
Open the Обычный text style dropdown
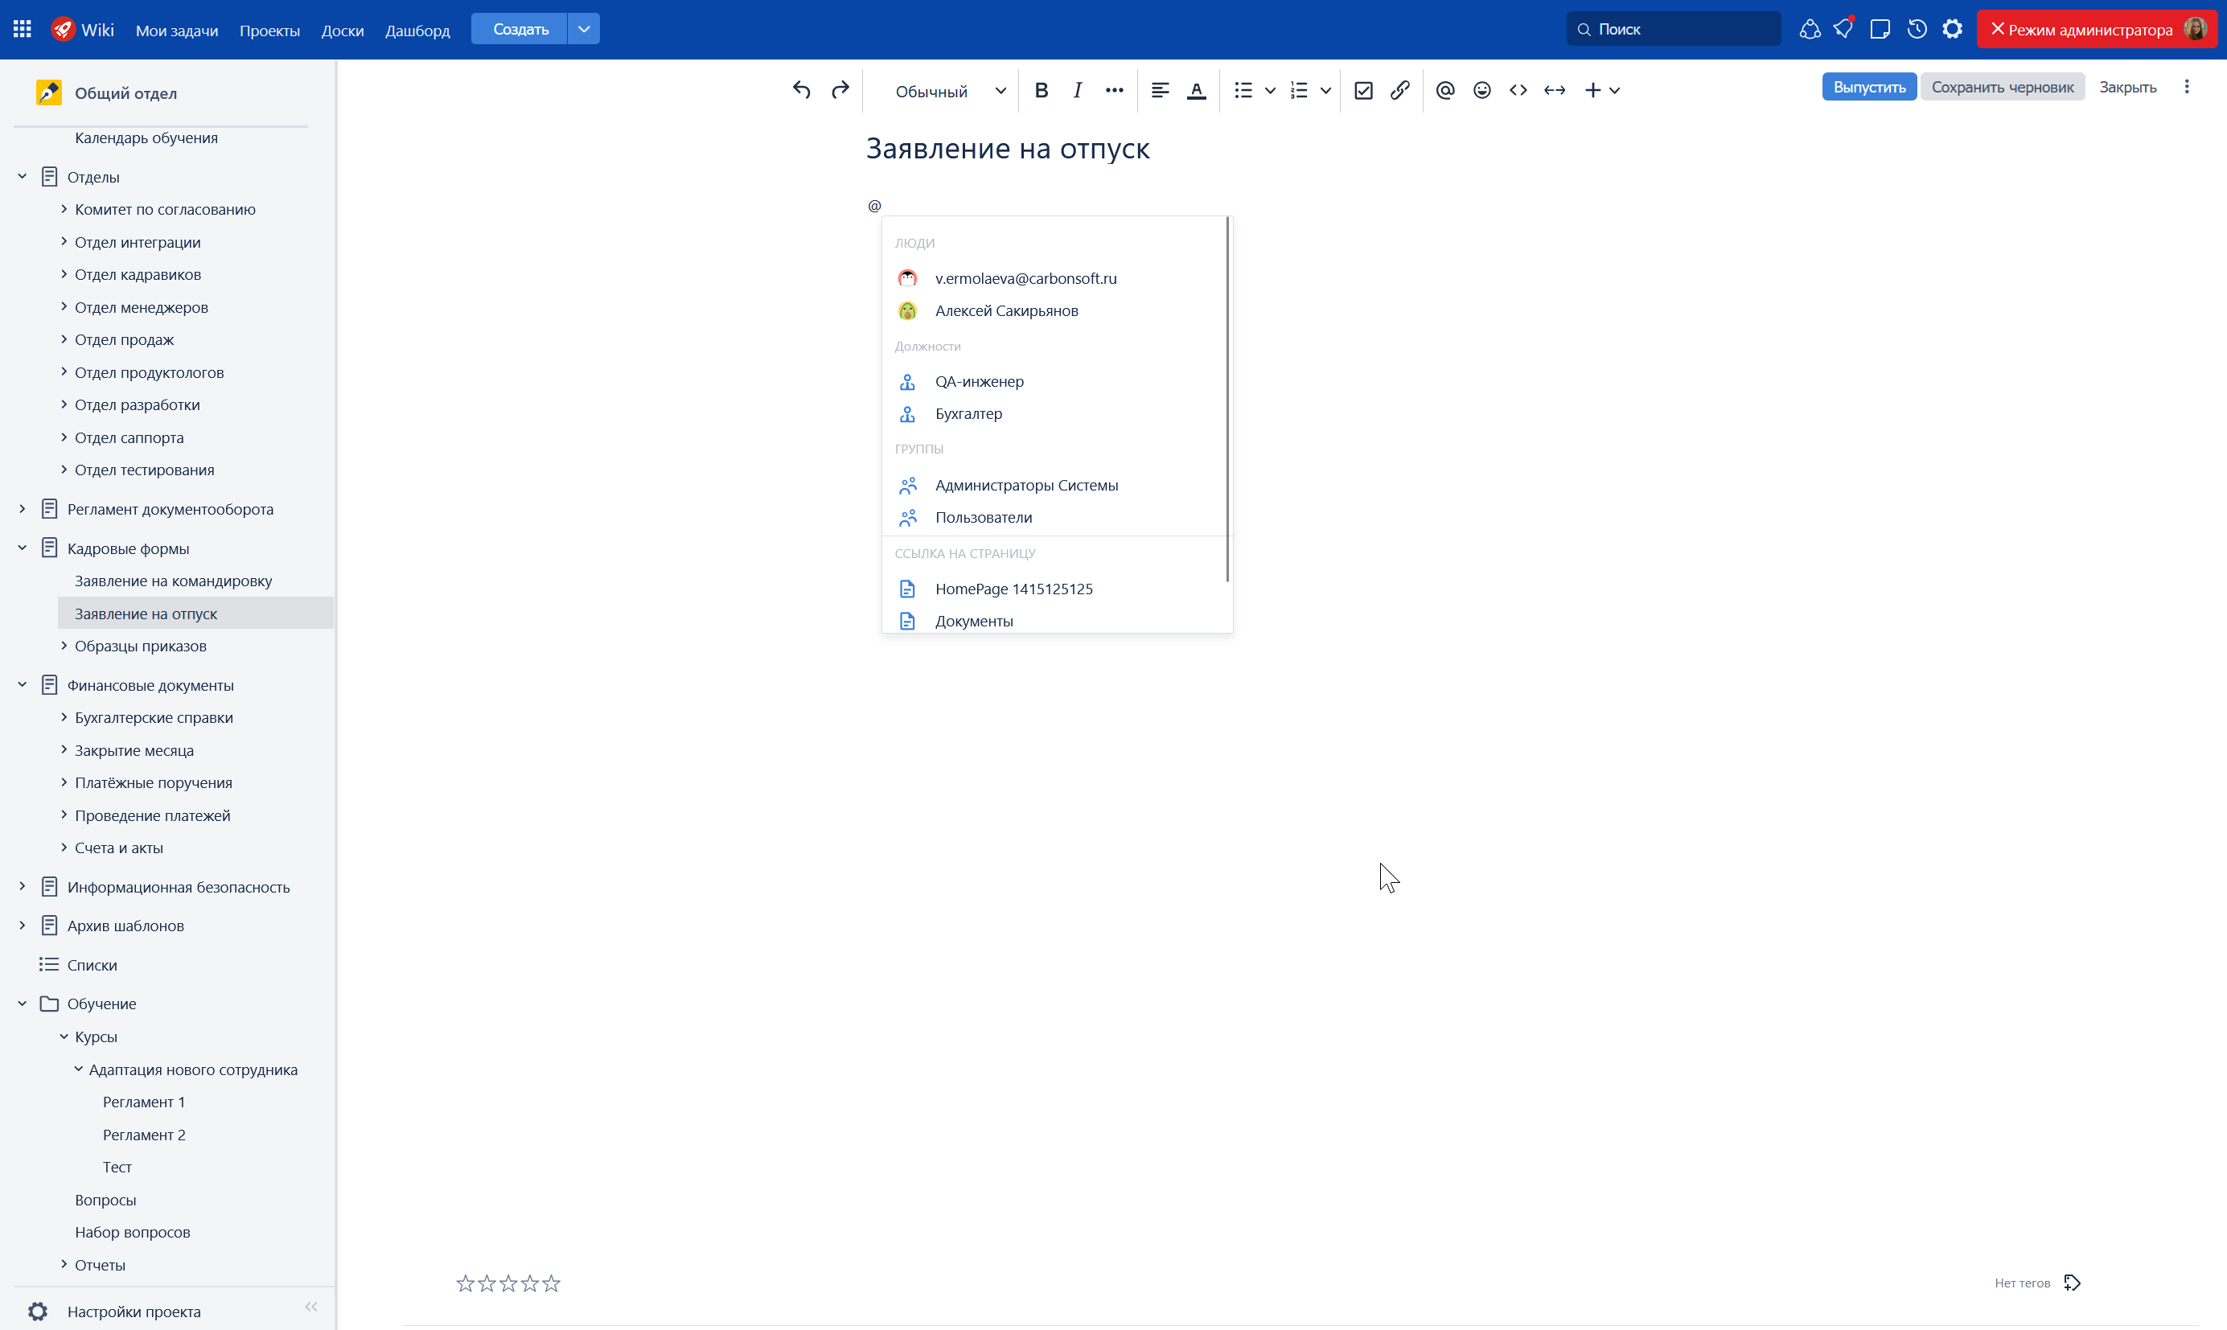pyautogui.click(x=950, y=91)
